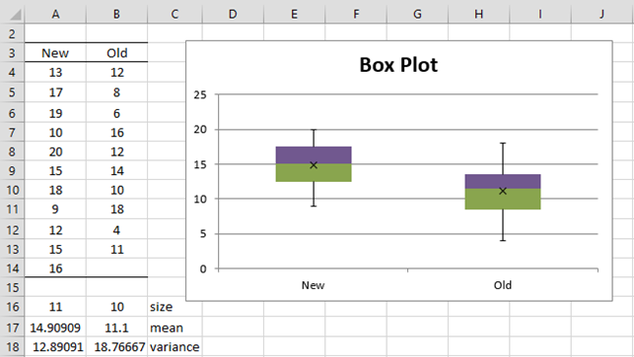Select column H header
634x357 pixels.
click(x=479, y=15)
